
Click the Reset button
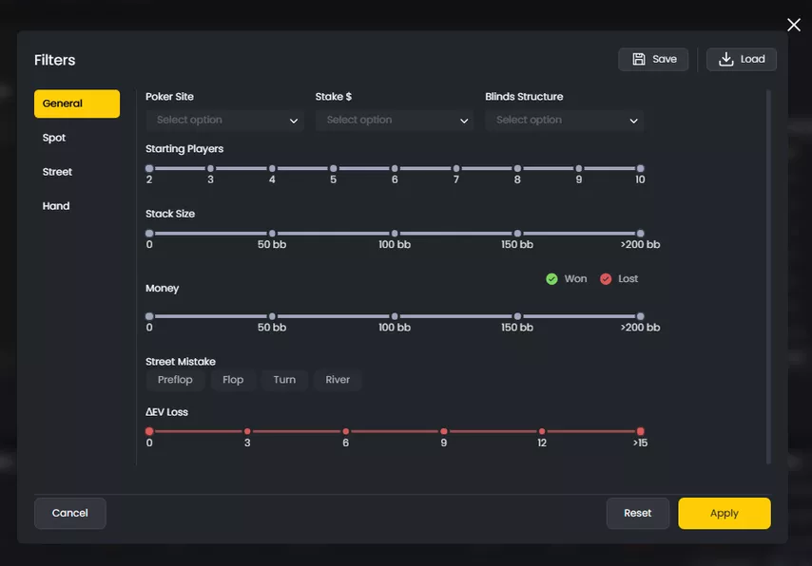pyautogui.click(x=637, y=513)
